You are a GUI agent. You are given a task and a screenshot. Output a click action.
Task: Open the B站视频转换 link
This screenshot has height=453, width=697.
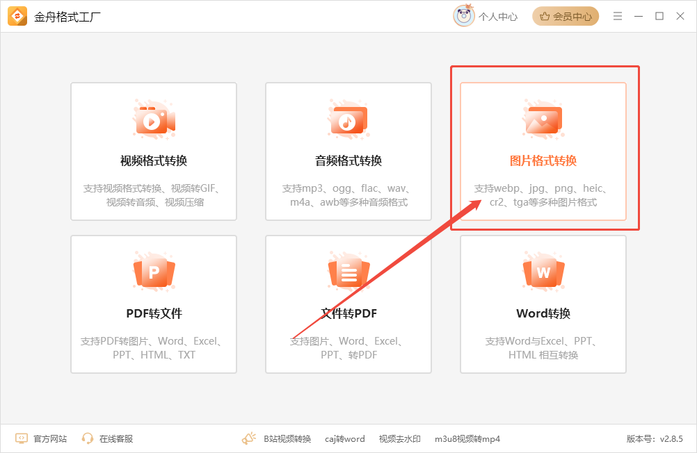pyautogui.click(x=287, y=439)
